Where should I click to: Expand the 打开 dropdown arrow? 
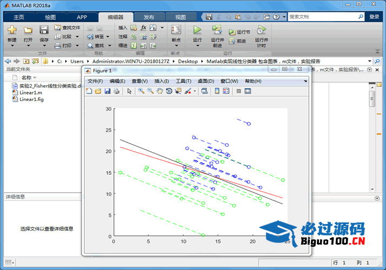[x=28, y=46]
